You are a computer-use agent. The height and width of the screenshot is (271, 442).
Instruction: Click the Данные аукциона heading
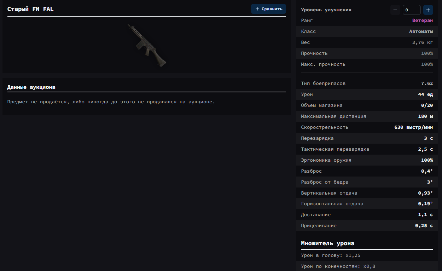coord(31,87)
